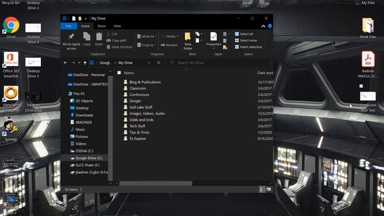
Task: Click the Paste ribbon icon
Action: [x=99, y=39]
